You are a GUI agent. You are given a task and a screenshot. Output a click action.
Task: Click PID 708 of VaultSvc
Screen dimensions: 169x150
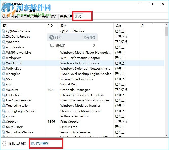(50, 90)
